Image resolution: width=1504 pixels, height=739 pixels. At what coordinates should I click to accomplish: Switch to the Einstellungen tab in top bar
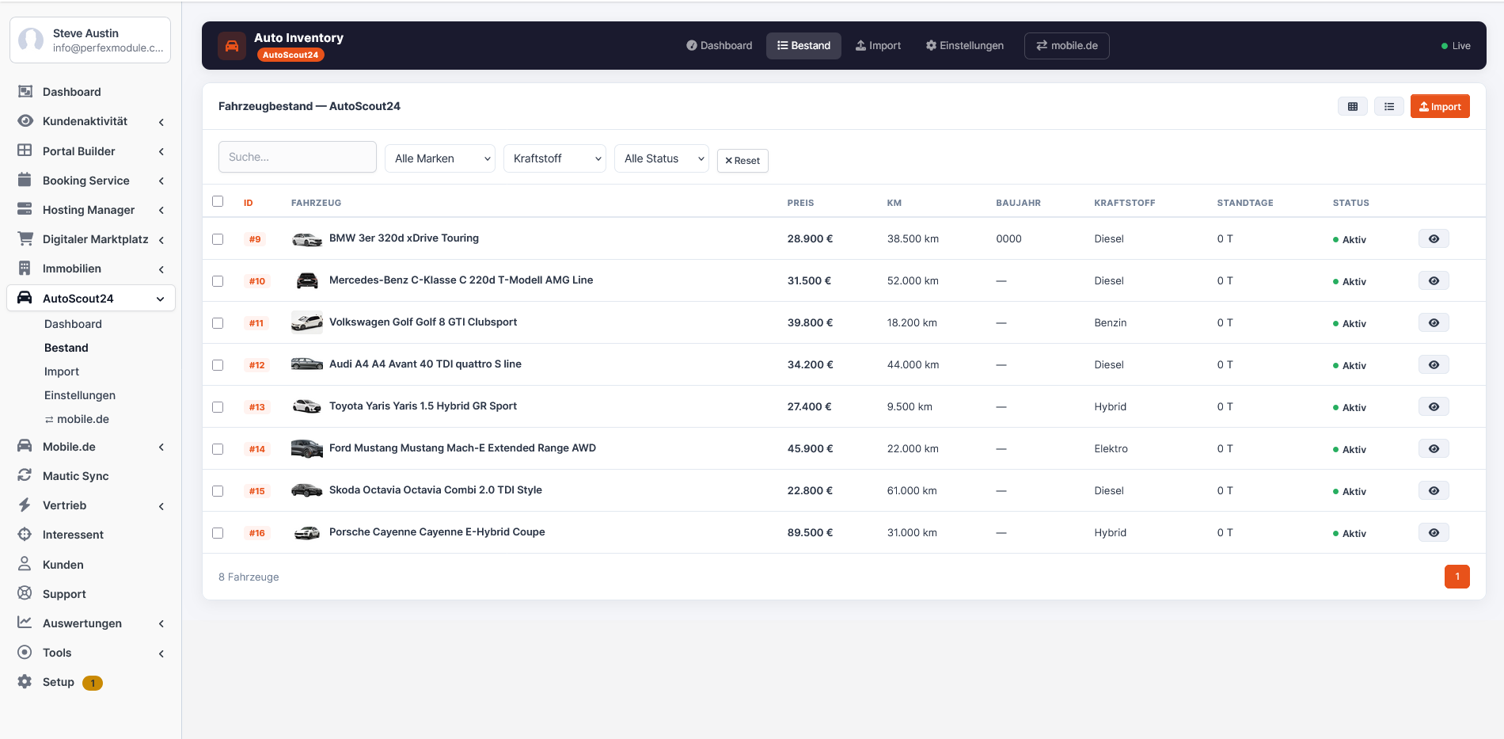point(964,46)
